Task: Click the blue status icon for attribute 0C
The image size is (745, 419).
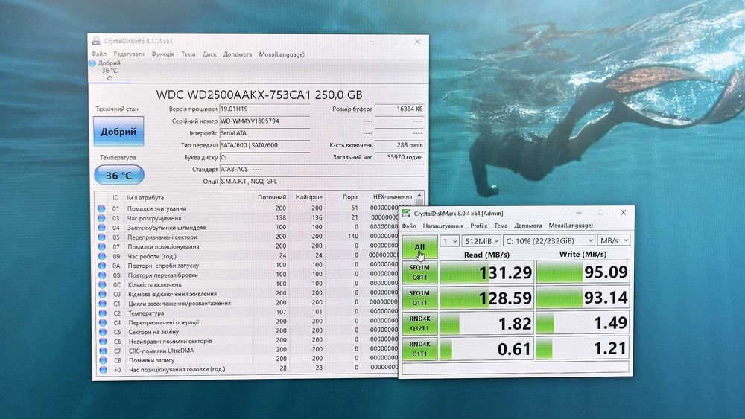Action: pyautogui.click(x=102, y=284)
